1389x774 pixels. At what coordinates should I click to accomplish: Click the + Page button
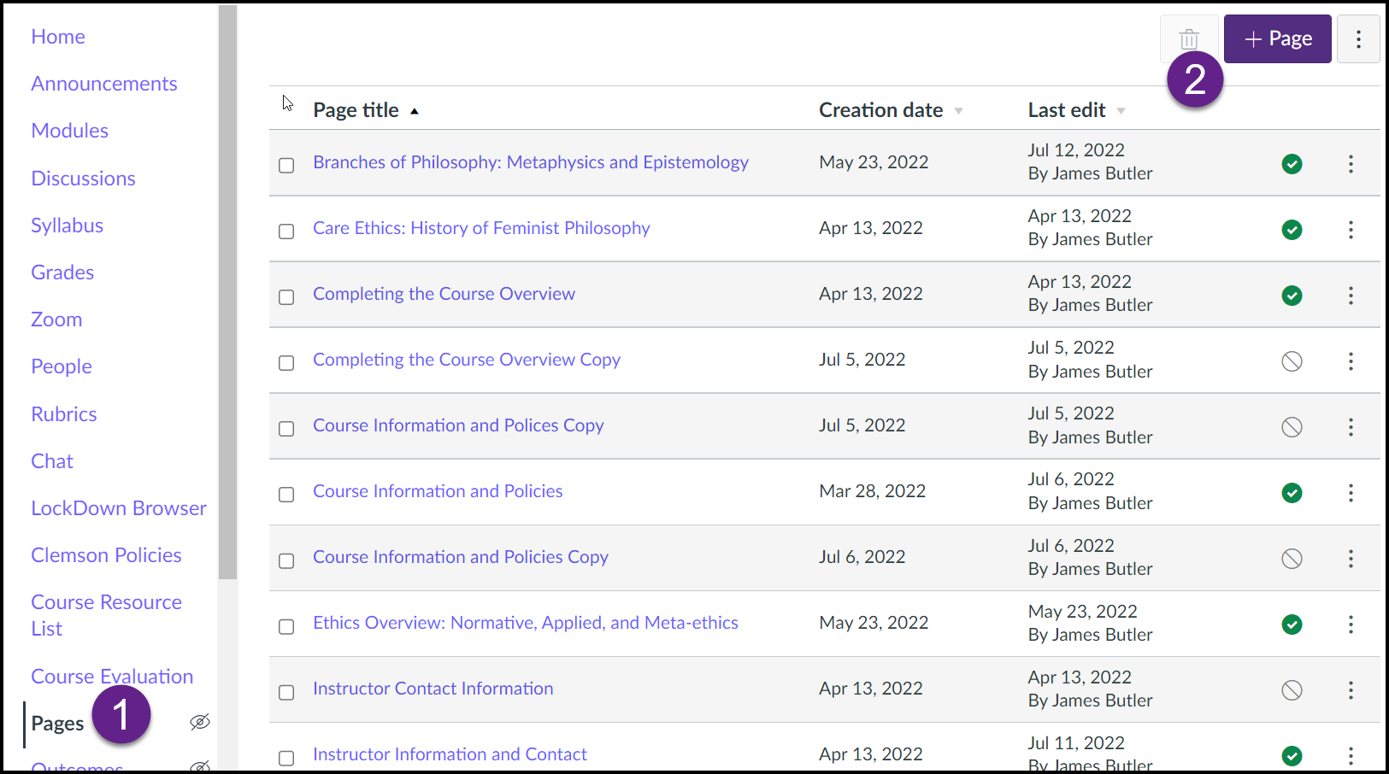tap(1277, 38)
